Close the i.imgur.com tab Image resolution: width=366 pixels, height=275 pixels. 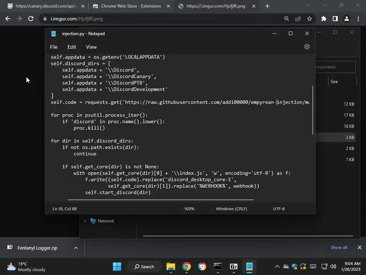point(254,6)
